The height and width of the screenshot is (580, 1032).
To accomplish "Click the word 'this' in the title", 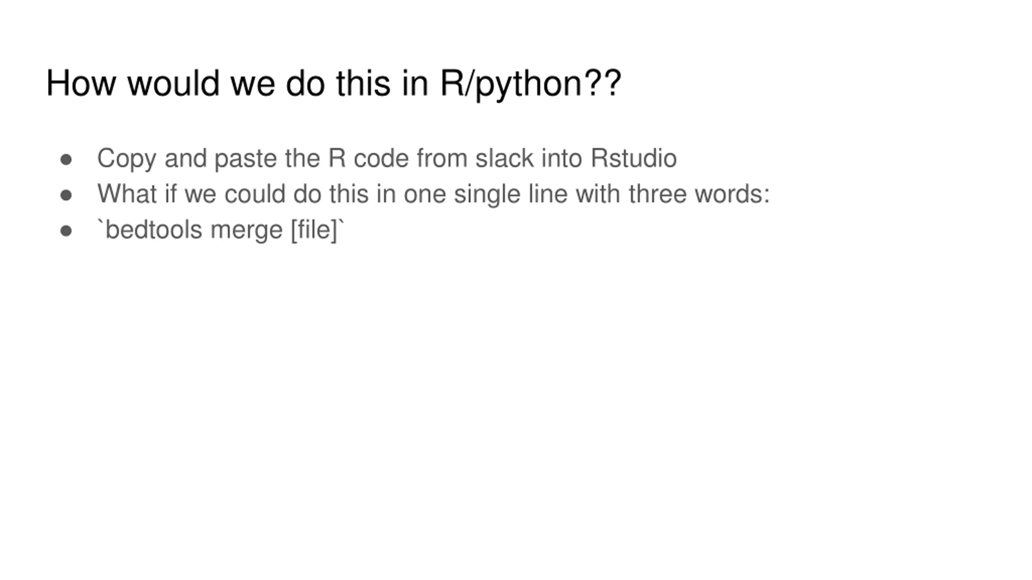I will click(363, 83).
